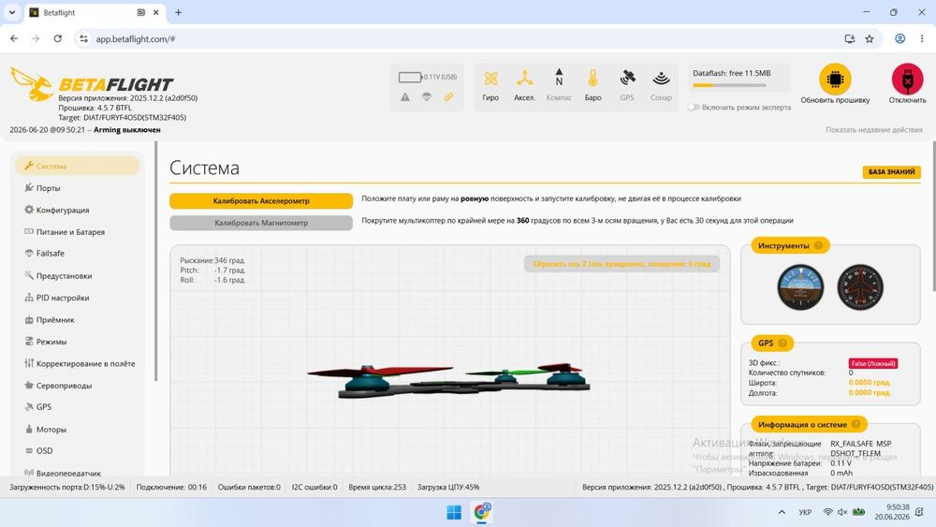This screenshot has width=936, height=527.
Task: Click the GPS satellite sensor icon
Action: (627, 79)
